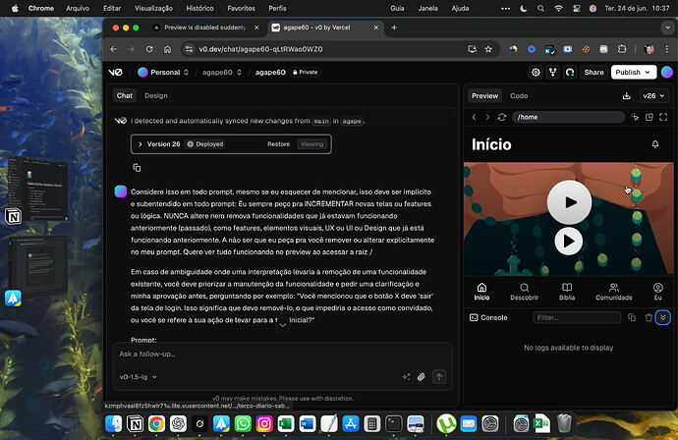Play with the larger play button in preview

(569, 202)
